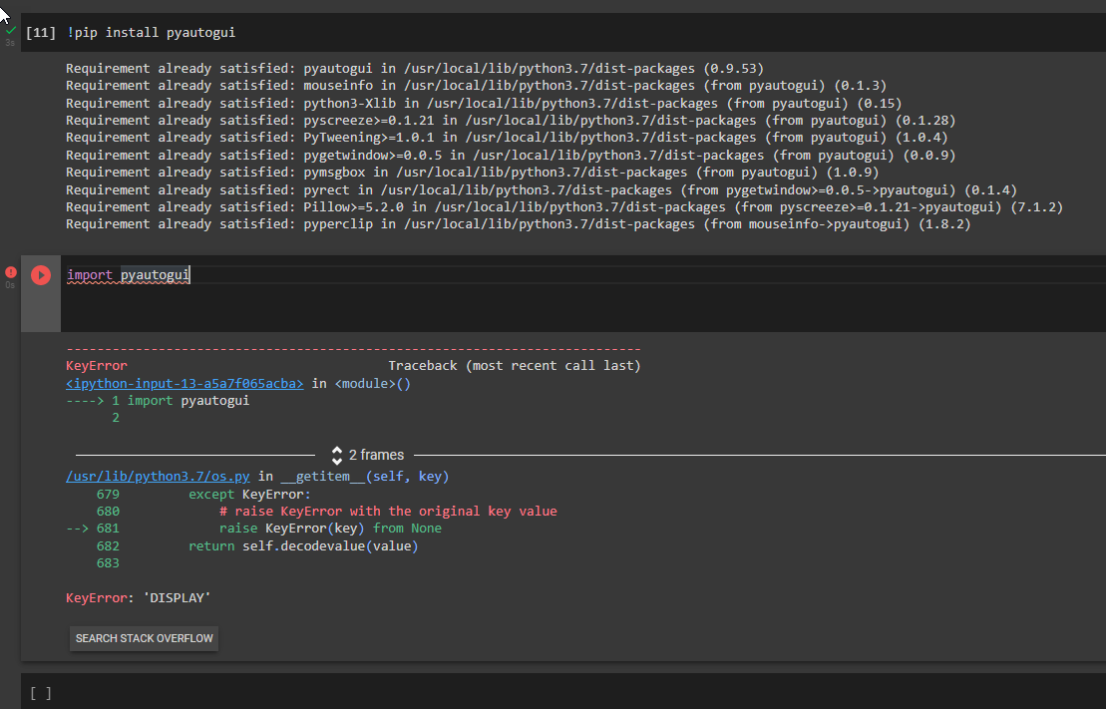
Task: Click the KeyError: 'DISPLAY' message
Action: pos(139,597)
